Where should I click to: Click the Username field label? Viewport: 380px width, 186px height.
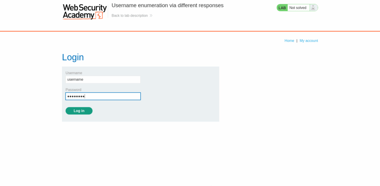[74, 73]
